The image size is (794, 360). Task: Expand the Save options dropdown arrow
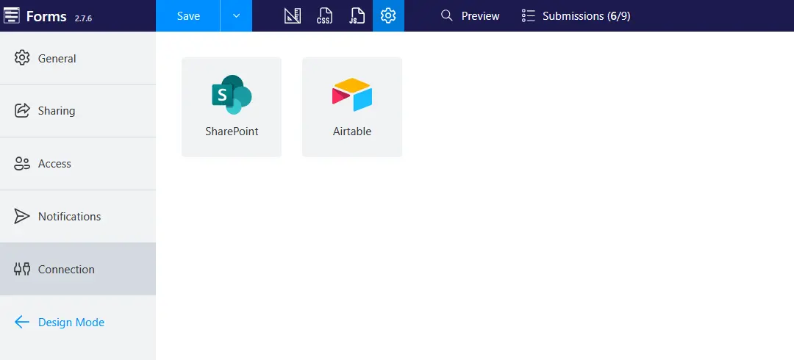coord(236,15)
